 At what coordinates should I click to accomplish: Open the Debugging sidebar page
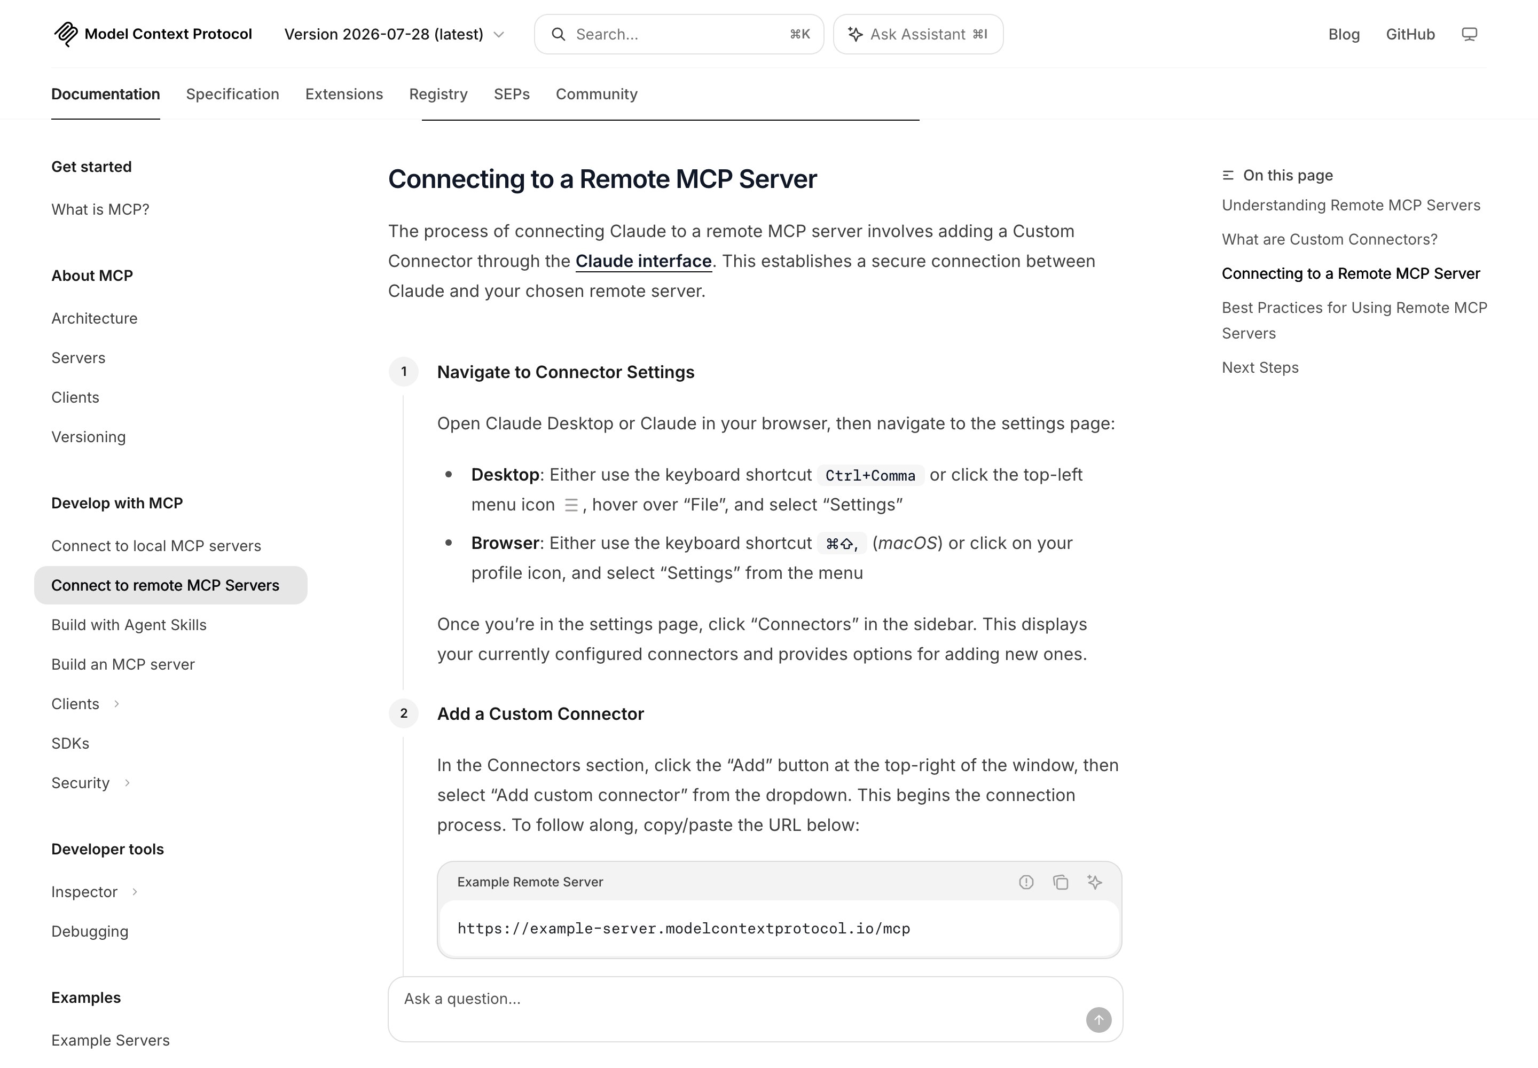[x=90, y=931]
